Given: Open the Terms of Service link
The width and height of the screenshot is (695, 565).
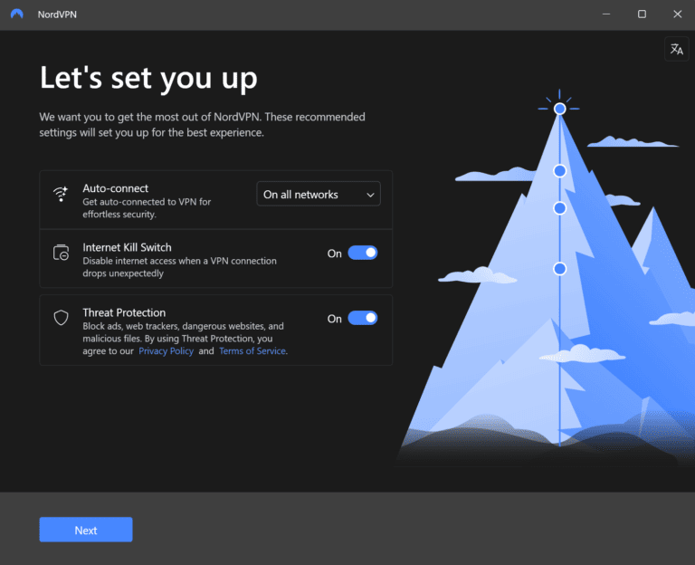Looking at the screenshot, I should pos(252,351).
